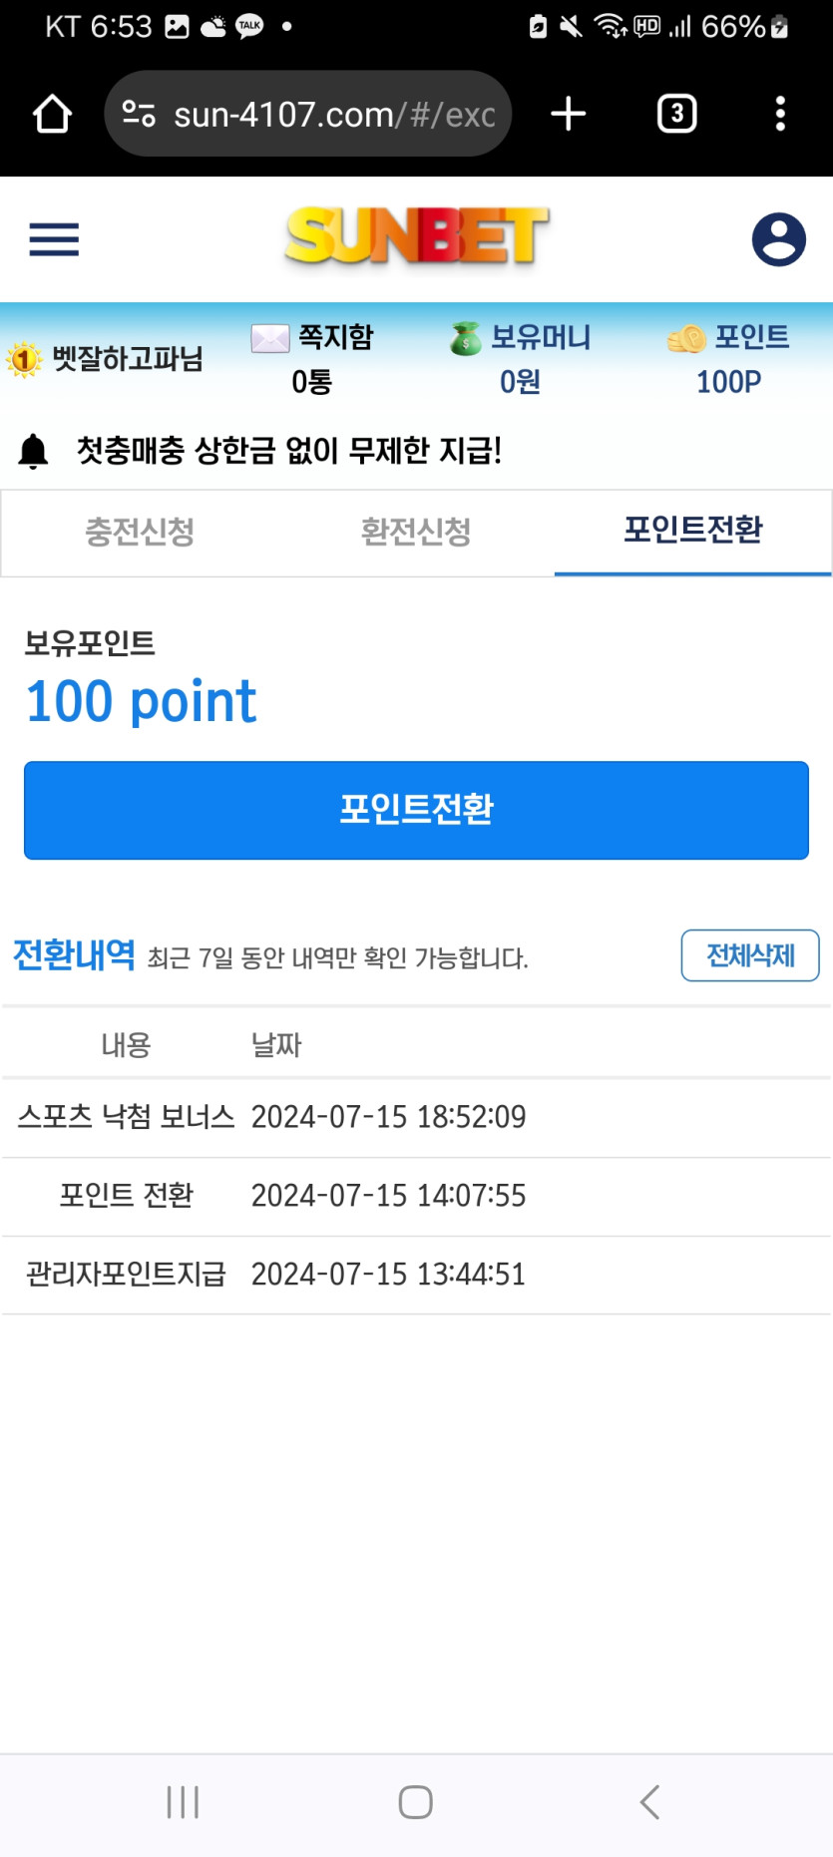Viewport: 833px width, 1857px height.
Task: Open the hamburger menu
Action: click(54, 239)
